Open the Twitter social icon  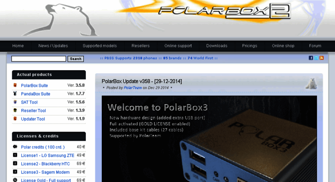(x=316, y=58)
